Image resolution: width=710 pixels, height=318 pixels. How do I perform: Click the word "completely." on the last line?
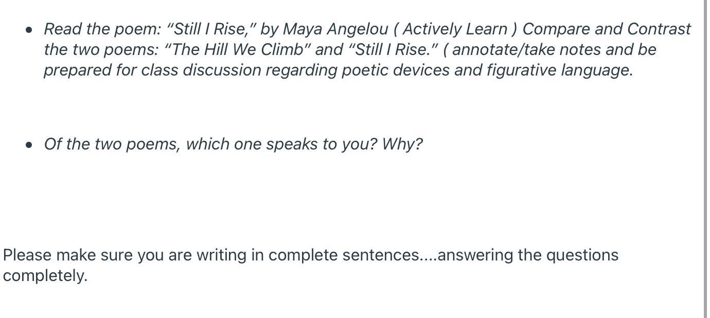[45, 276]
